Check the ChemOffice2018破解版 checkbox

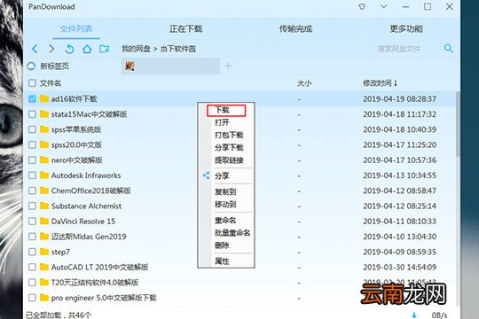click(32, 191)
